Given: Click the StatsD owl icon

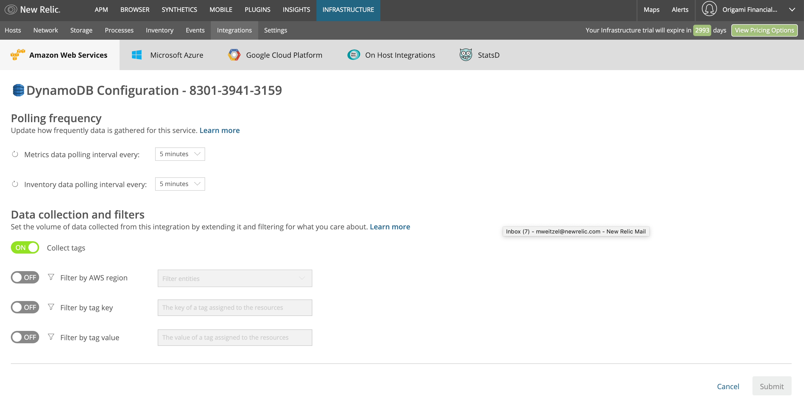Looking at the screenshot, I should coord(466,55).
